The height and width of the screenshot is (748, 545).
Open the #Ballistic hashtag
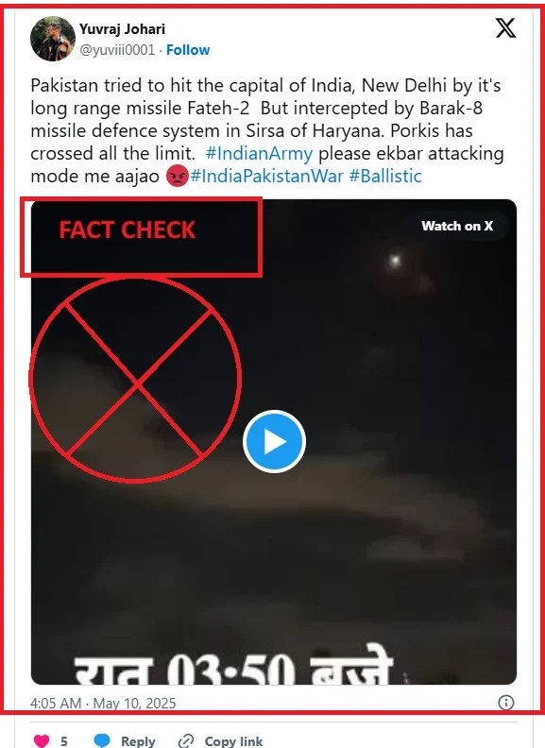385,176
